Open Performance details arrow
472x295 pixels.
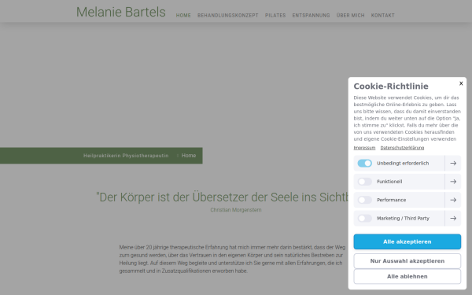click(x=453, y=200)
